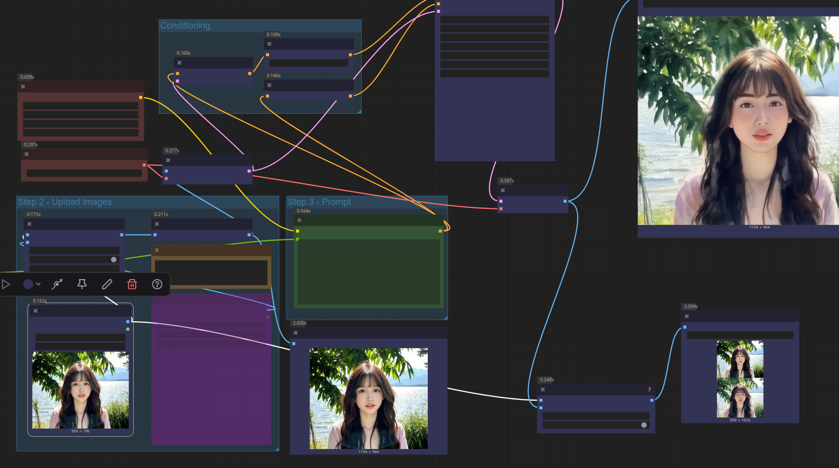Screen dimensions: 839x468
Task: Open the node color dropdown chevron
Action: pyautogui.click(x=39, y=284)
